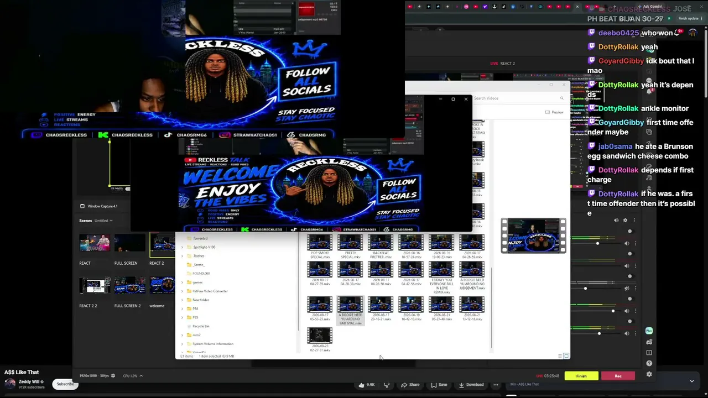Mute the bottom audio channel in mixer
The width and height of the screenshot is (708, 398).
(627, 333)
